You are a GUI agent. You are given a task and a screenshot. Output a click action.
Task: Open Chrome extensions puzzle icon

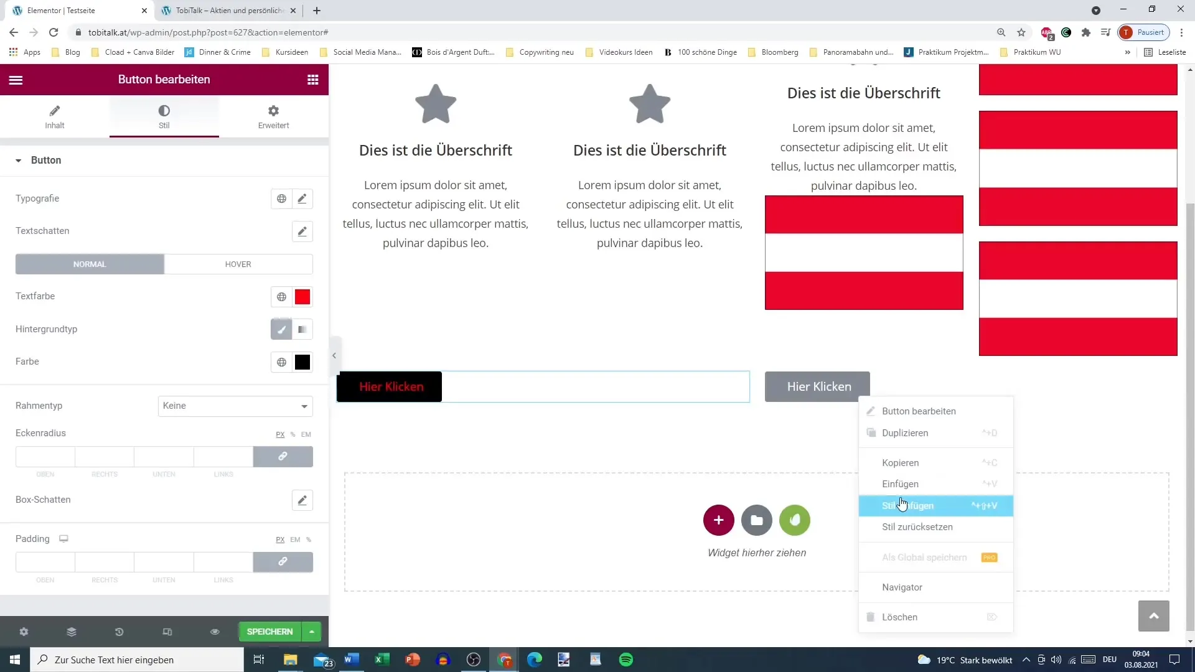pyautogui.click(x=1086, y=32)
